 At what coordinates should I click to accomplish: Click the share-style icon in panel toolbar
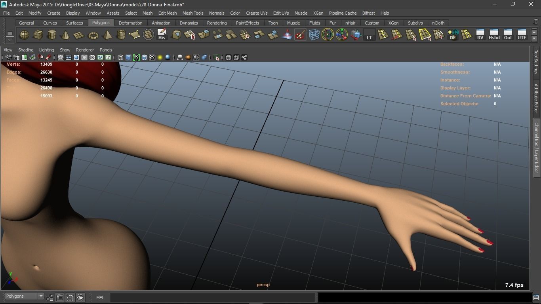click(x=244, y=57)
